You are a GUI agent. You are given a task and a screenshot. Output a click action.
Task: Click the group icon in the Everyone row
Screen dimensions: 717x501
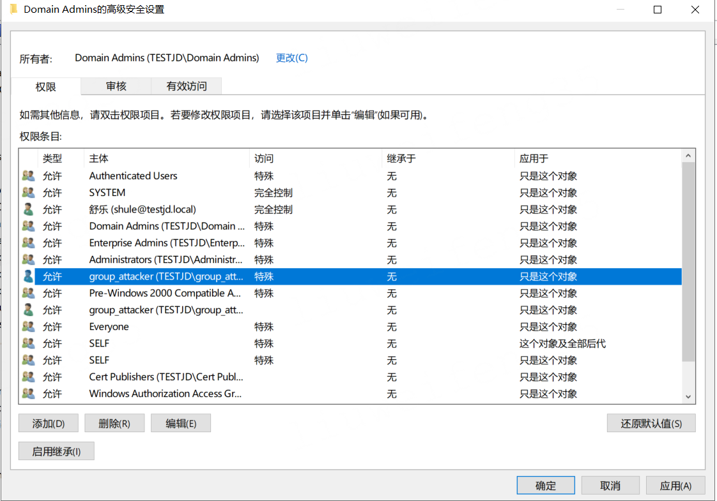click(28, 327)
